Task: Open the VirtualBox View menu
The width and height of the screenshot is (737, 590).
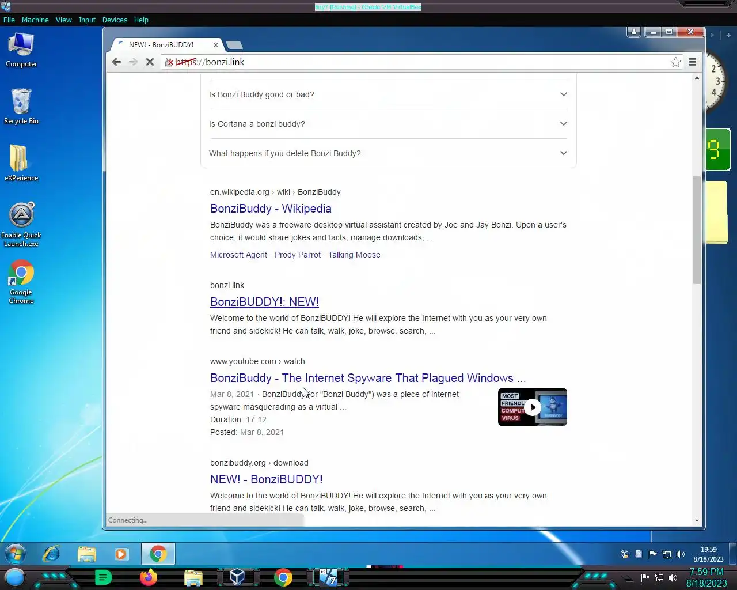Action: [x=63, y=20]
